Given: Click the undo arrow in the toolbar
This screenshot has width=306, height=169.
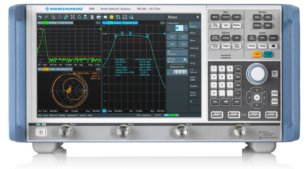Looking at the screenshot, I should pos(40,17).
